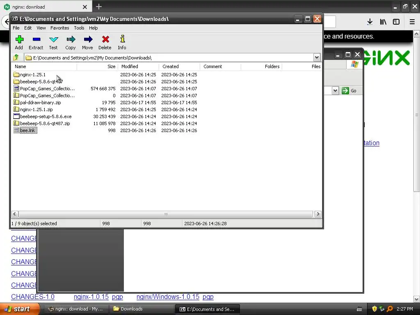Viewport: 420px width, 315px height.
Task: Open the Help menu
Action: 93,28
